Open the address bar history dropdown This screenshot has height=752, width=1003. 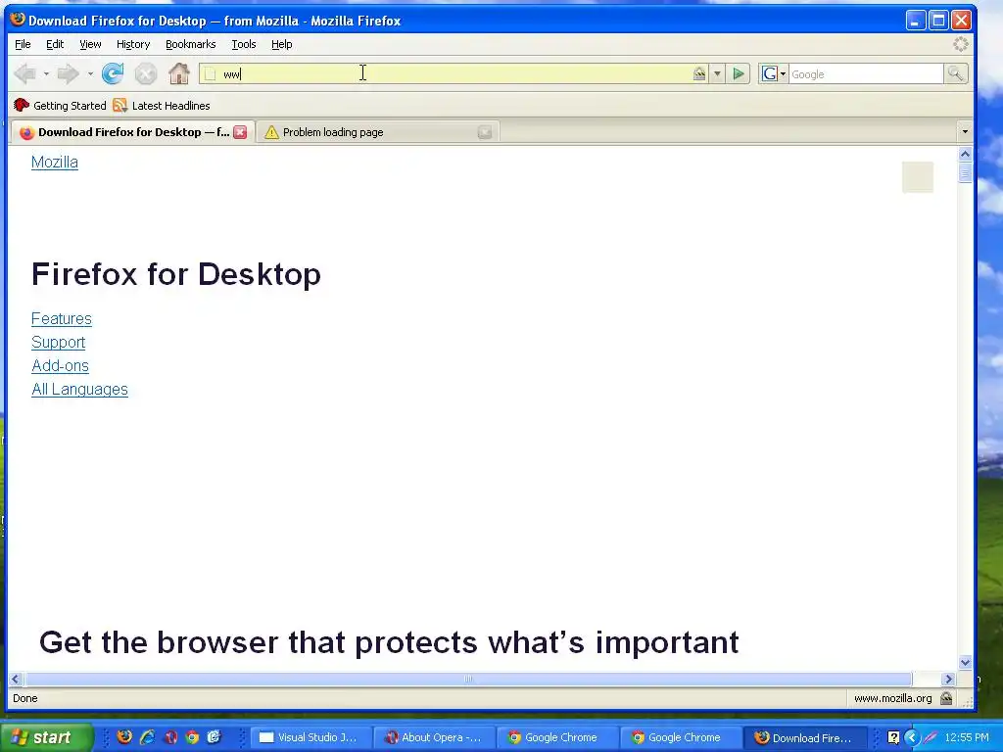[x=717, y=73]
